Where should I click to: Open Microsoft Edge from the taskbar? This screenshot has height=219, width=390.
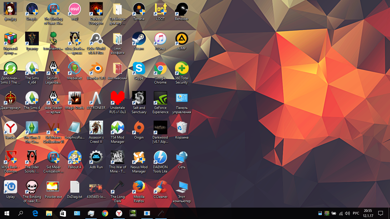[x=35, y=213]
